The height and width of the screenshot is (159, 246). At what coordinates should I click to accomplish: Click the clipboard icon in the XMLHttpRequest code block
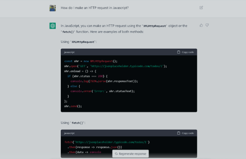coord(178,52)
